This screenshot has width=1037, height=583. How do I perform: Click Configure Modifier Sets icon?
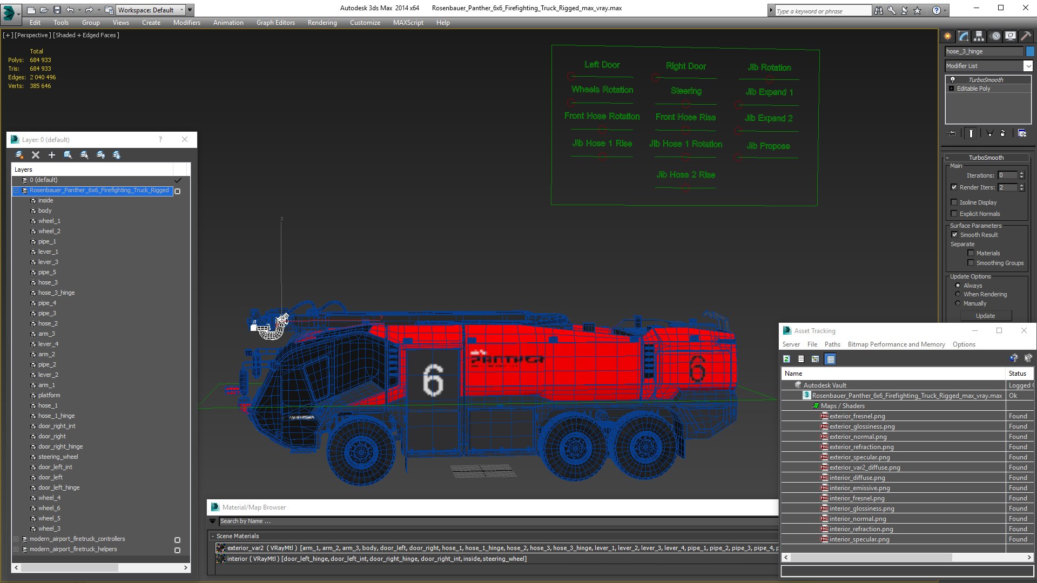coord(1022,133)
